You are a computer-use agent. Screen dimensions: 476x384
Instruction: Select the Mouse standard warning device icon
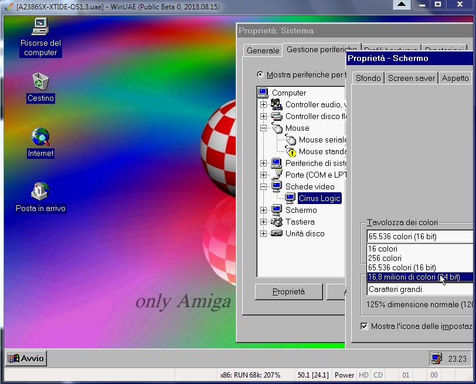[x=290, y=151]
